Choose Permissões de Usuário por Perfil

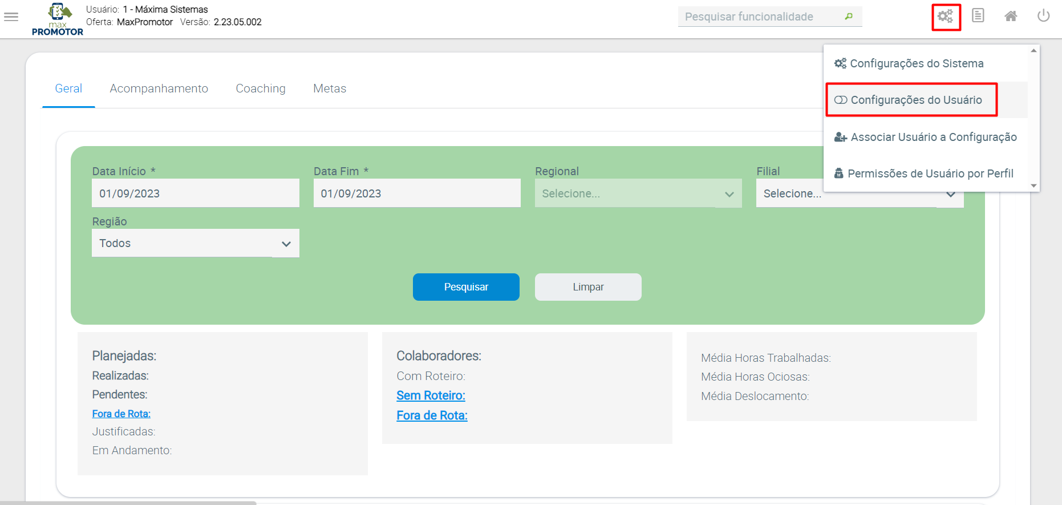pos(930,173)
